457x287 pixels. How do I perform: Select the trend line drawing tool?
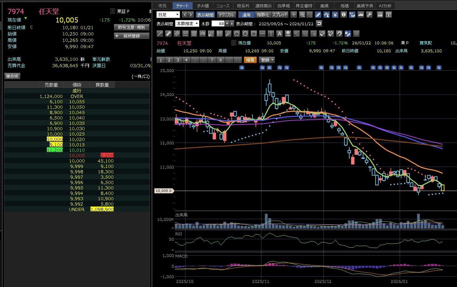coord(160,34)
